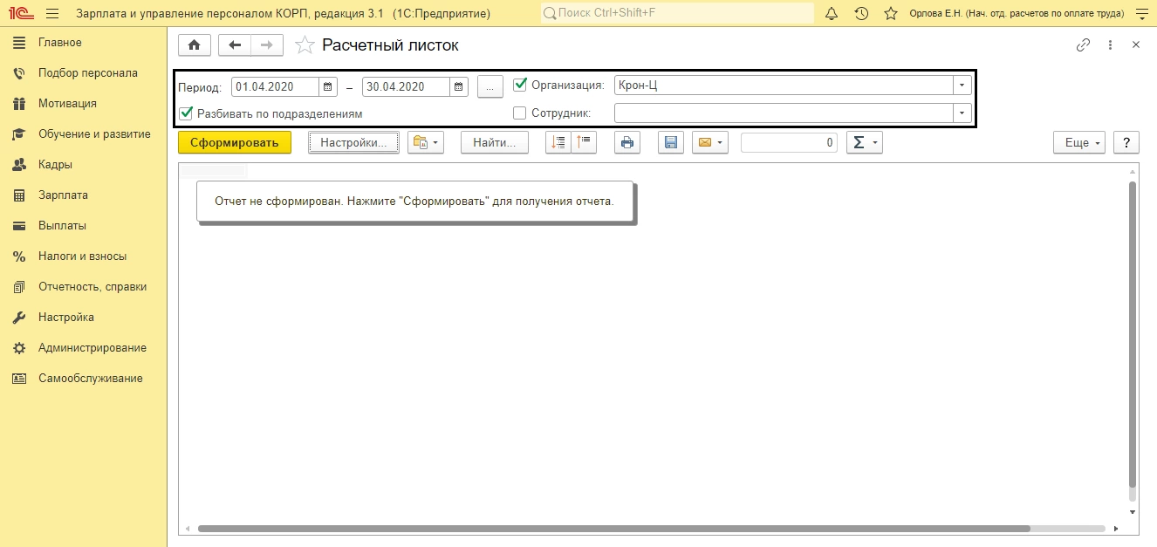
Task: Open the history clock icon
Action: [861, 14]
